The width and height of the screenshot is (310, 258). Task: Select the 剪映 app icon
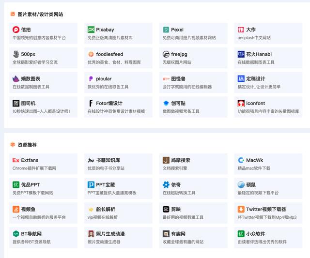pos(166,210)
